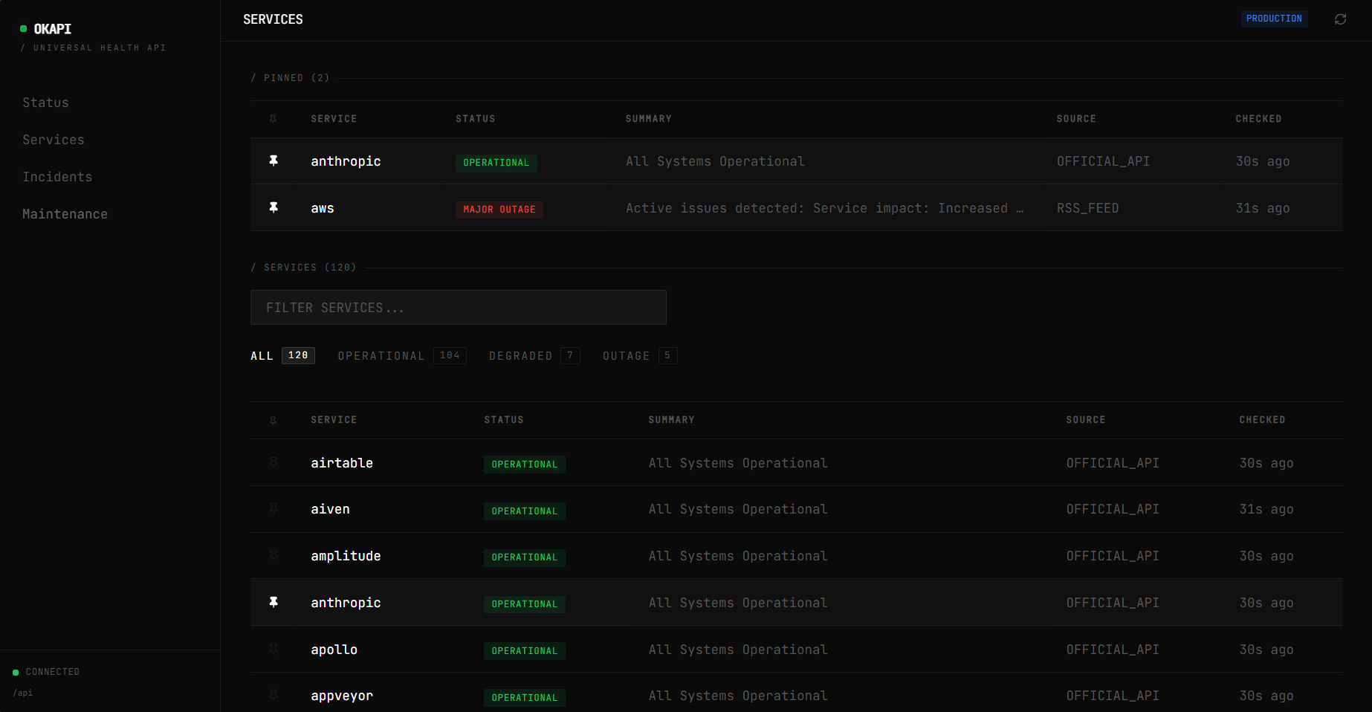The height and width of the screenshot is (712, 1372).
Task: Select the DEGRADED 7 filter tab
Action: click(534, 355)
